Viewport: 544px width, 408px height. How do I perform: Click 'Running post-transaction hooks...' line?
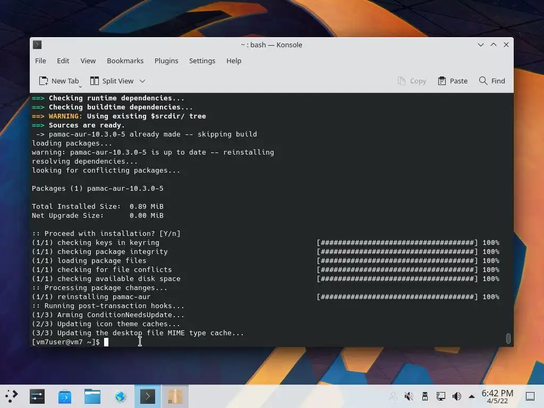(x=108, y=306)
